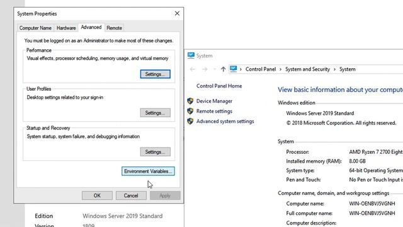Expand chevron before Control Panel breadcrumb
403x227 pixels.
pyautogui.click(x=241, y=69)
